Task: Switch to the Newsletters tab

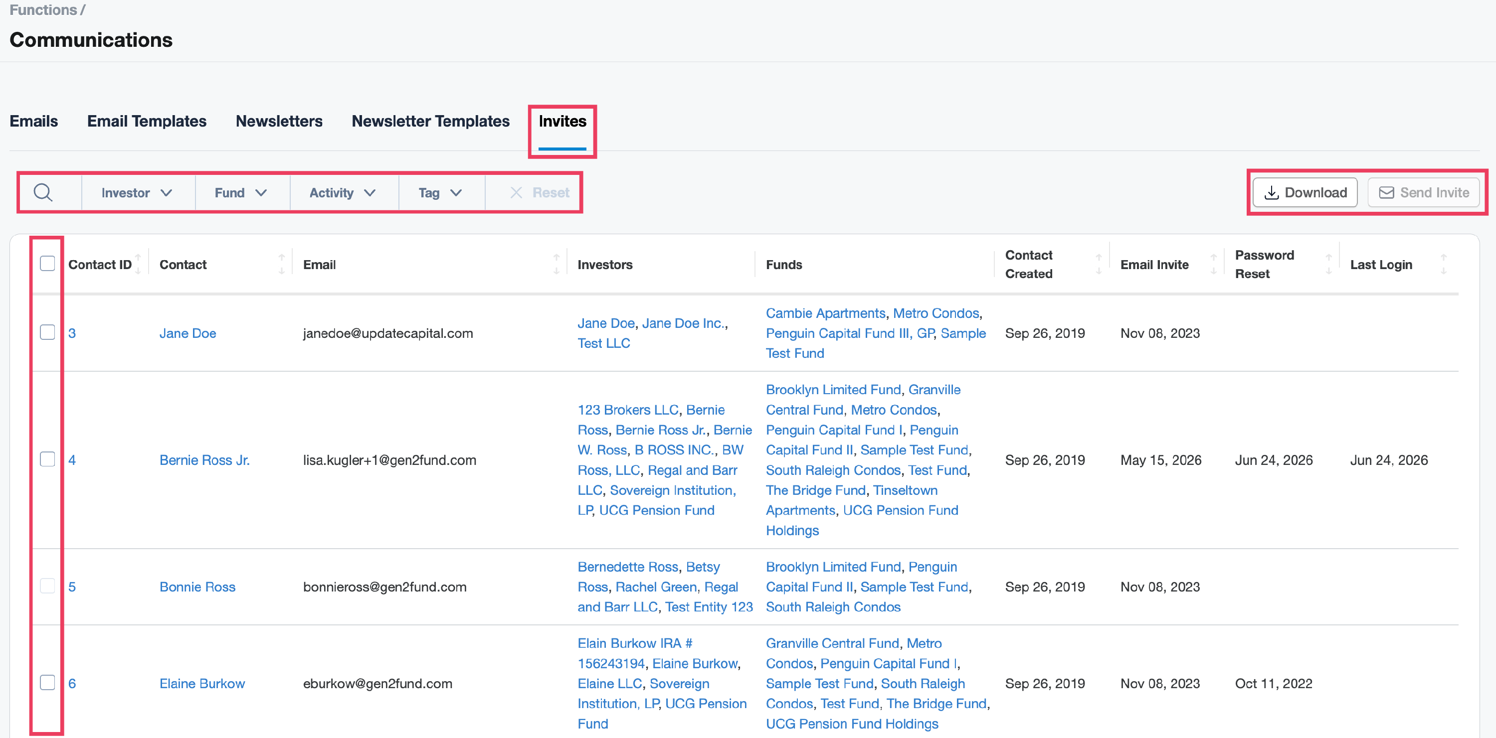Action: click(279, 121)
